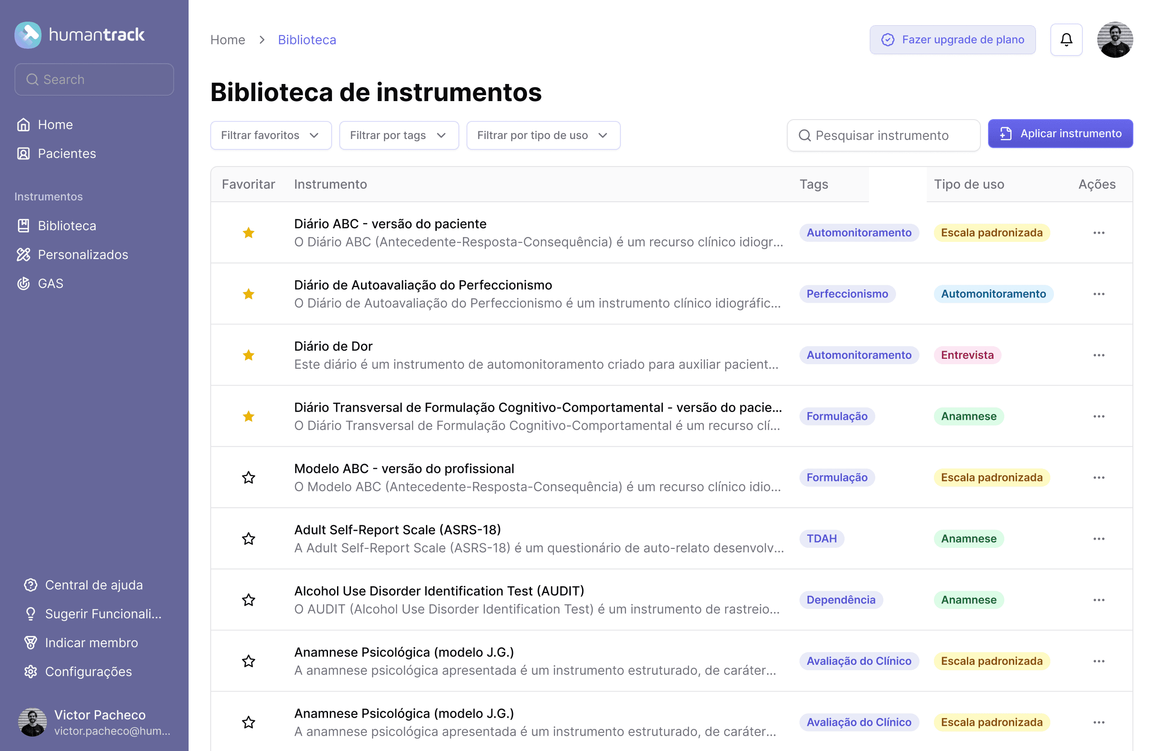Open Central de ajuda help icon
The width and height of the screenshot is (1155, 751).
click(31, 584)
